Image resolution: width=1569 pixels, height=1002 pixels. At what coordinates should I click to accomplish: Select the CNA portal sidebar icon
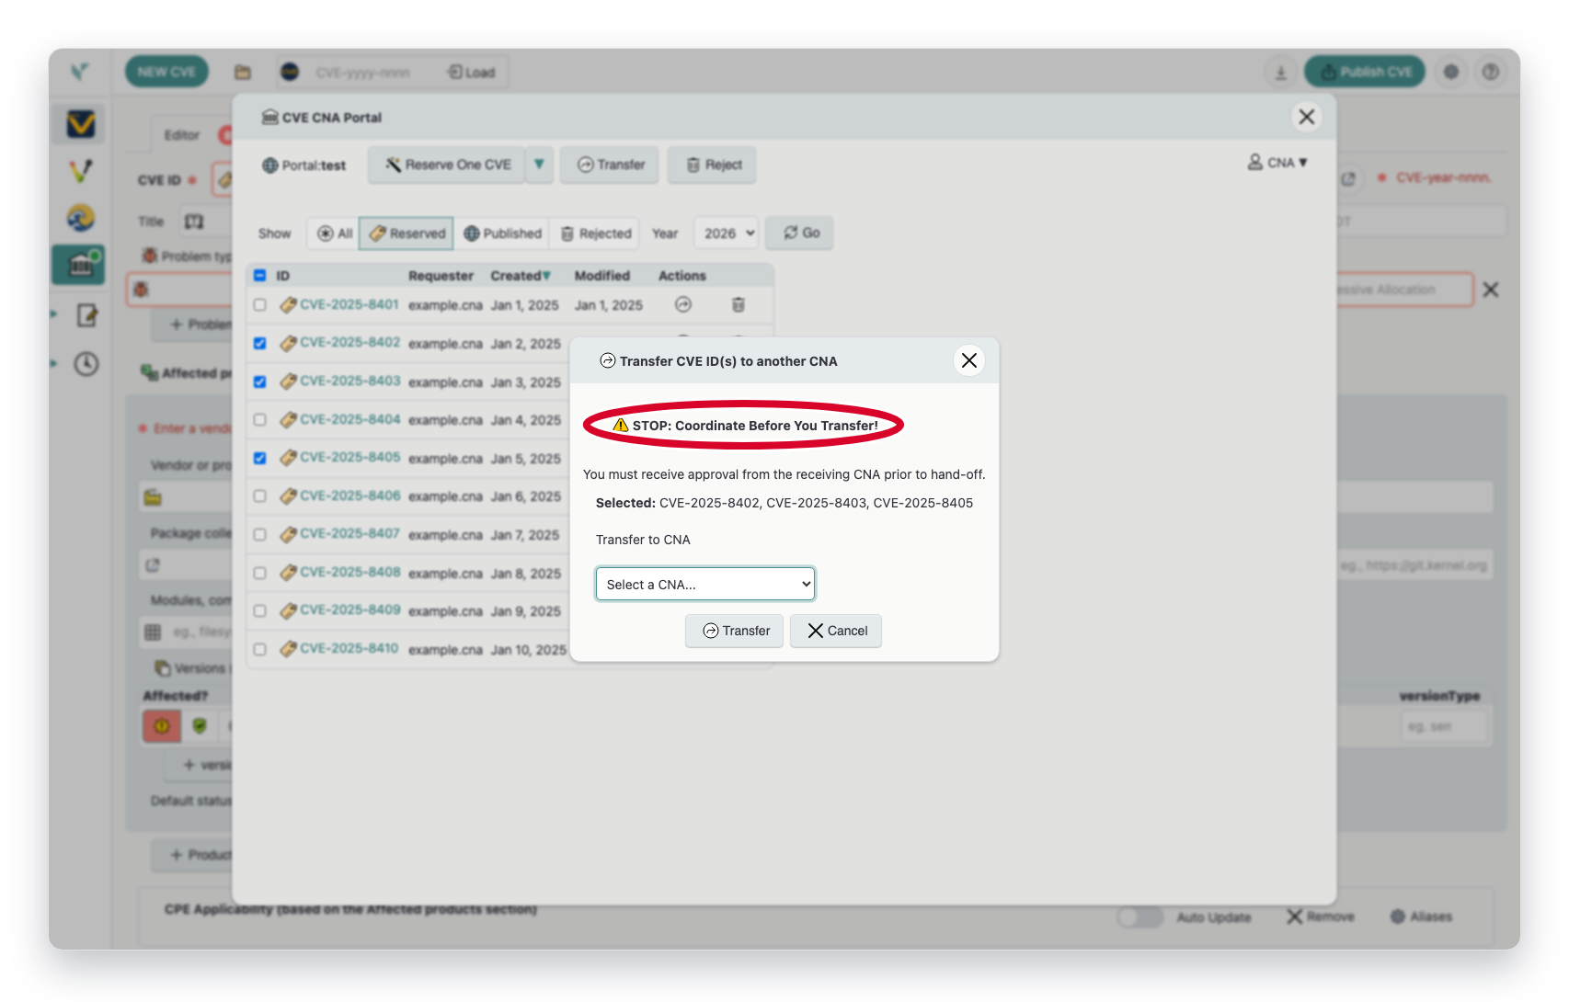click(x=80, y=265)
